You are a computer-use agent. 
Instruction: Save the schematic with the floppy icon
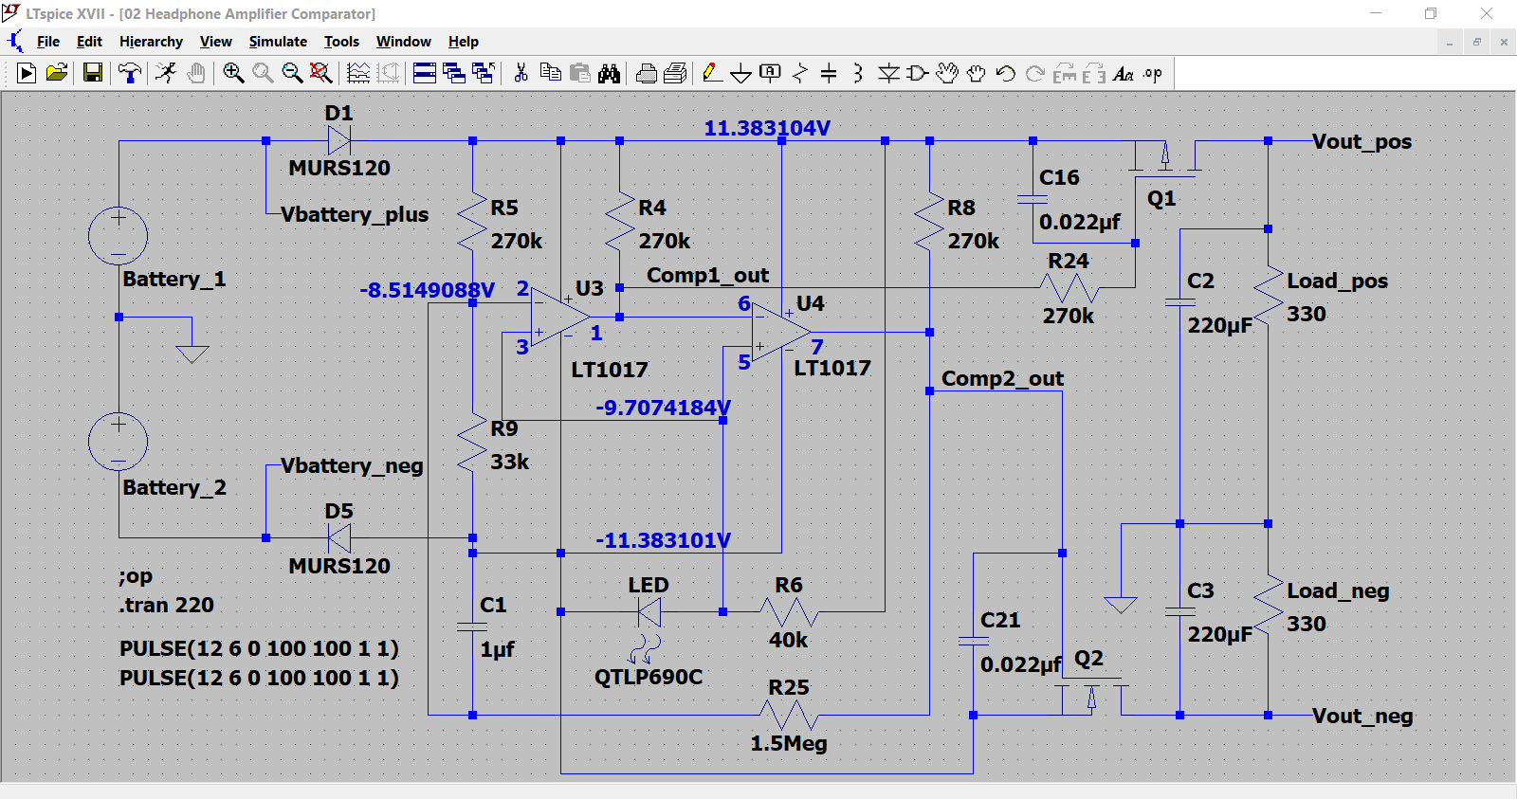(93, 73)
